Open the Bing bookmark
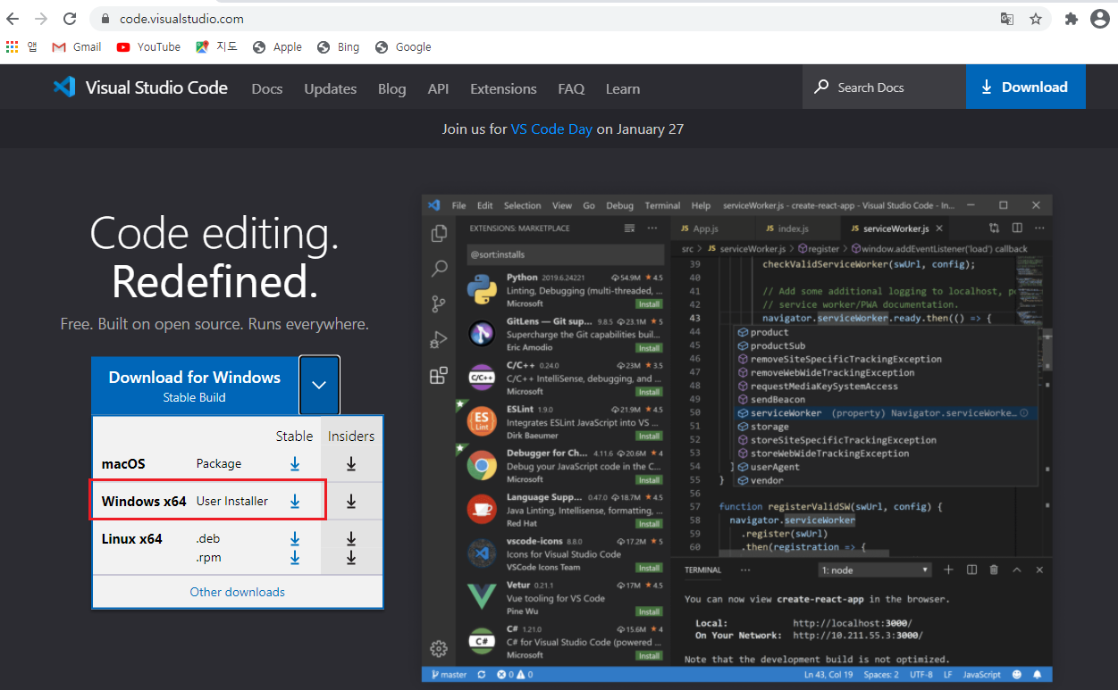Viewport: 1118px width, 690px height. 338,47
